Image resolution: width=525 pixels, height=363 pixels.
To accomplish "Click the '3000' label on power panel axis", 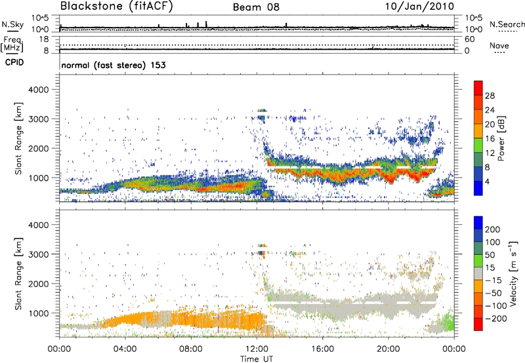I will pos(39,119).
